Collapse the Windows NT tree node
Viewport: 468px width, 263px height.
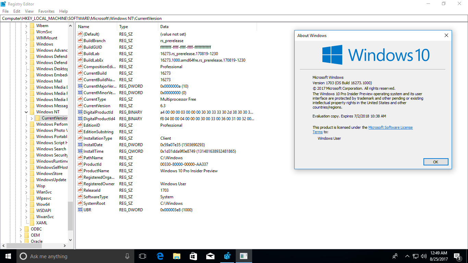26,112
